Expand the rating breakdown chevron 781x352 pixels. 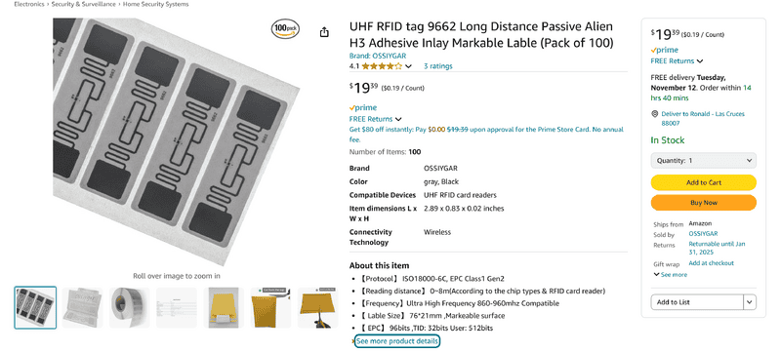tap(408, 66)
